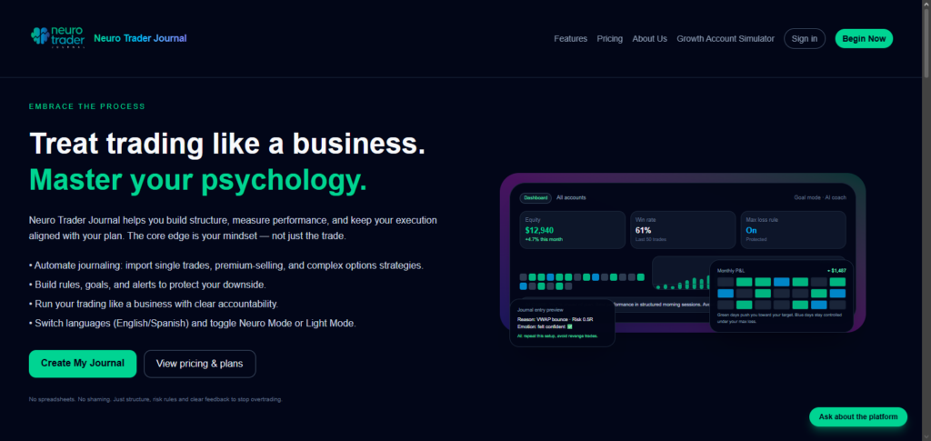This screenshot has width=931, height=441.
Task: Open View pricing & plans
Action: pos(199,364)
